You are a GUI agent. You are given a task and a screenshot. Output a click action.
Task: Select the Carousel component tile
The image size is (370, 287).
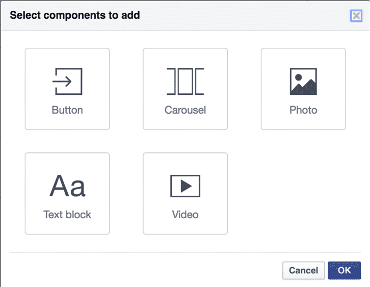click(x=185, y=89)
